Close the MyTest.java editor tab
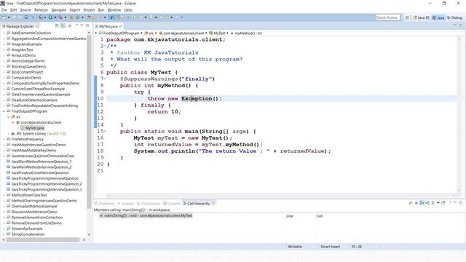Screen dimensions: 466x262 [121, 26]
